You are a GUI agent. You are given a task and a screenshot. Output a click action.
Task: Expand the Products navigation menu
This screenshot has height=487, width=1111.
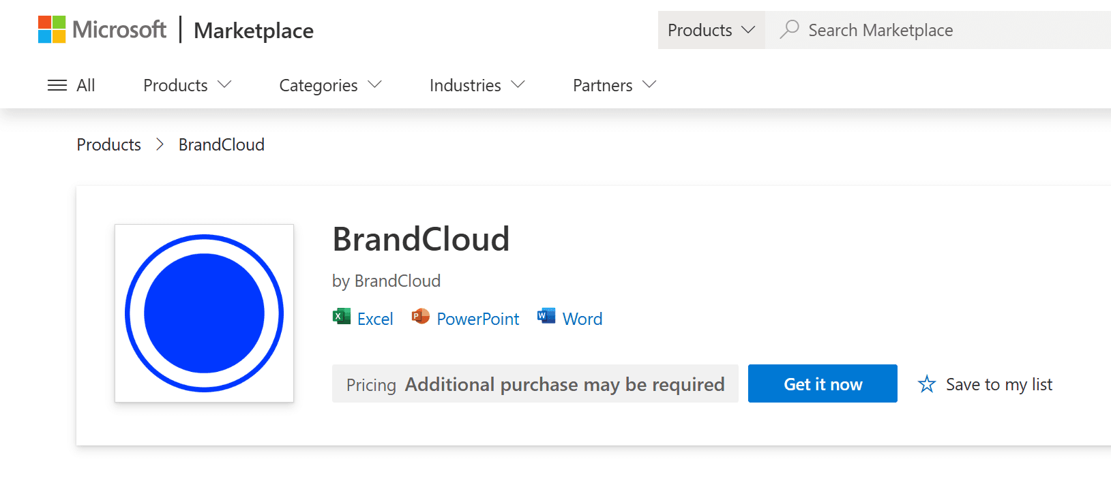(x=188, y=85)
